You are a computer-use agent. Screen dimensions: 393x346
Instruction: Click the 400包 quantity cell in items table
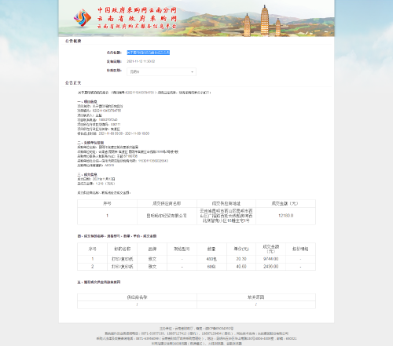tap(211, 259)
